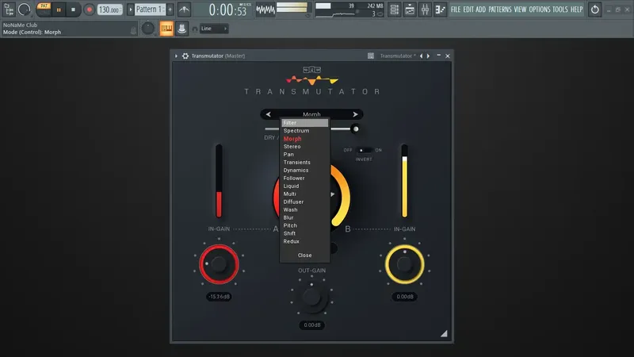Click the oscilloscope waveform display
This screenshot has width=634, height=357.
pyautogui.click(x=265, y=10)
